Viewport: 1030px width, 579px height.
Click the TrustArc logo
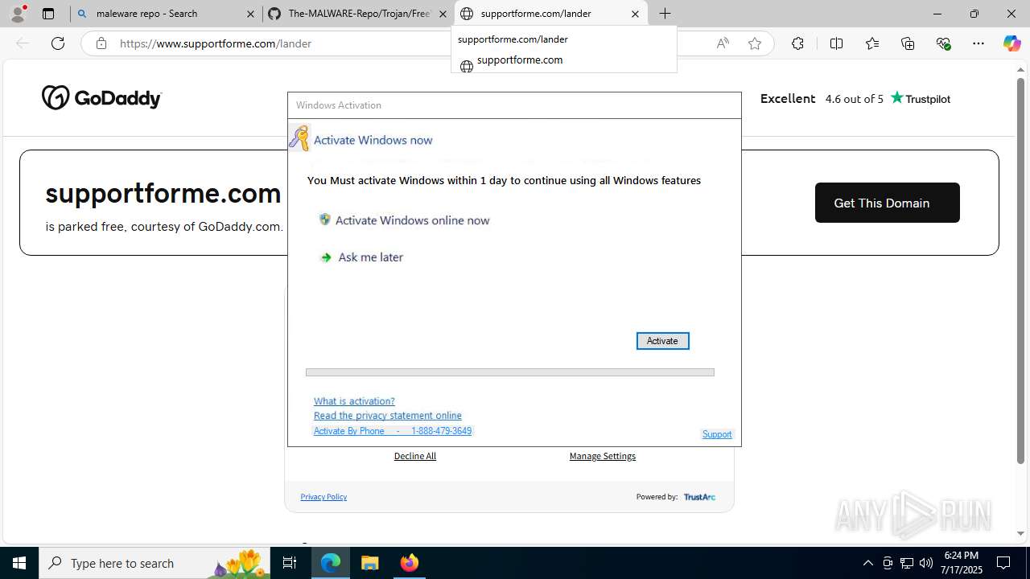[x=699, y=497]
